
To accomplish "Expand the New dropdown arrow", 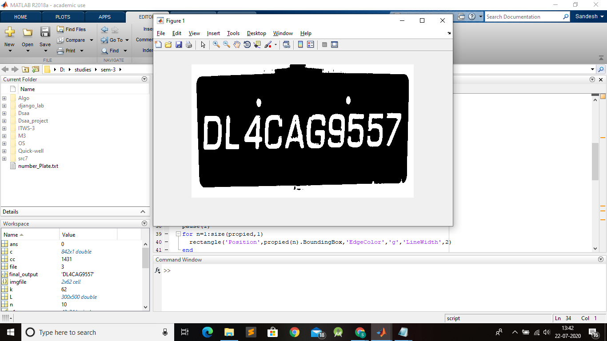I will pos(9,51).
